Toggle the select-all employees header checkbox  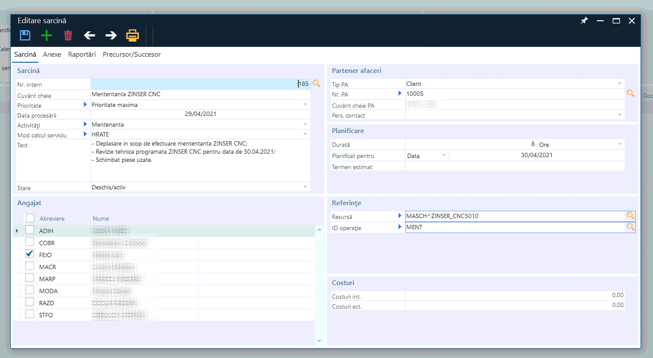30,218
